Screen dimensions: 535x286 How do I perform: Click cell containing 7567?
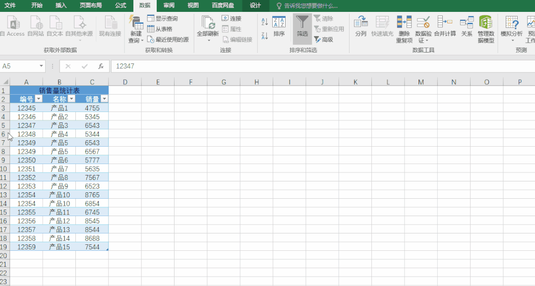pos(92,177)
